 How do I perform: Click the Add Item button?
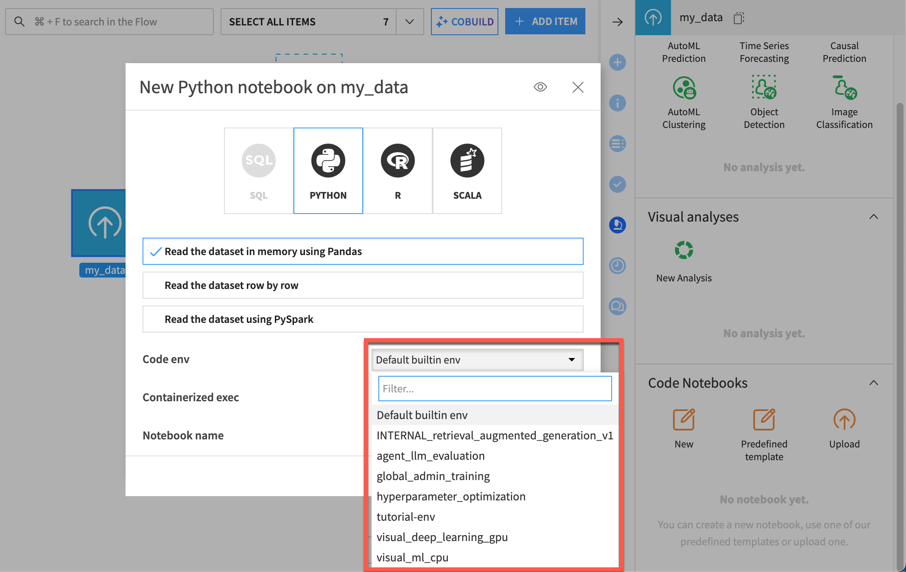pos(545,22)
